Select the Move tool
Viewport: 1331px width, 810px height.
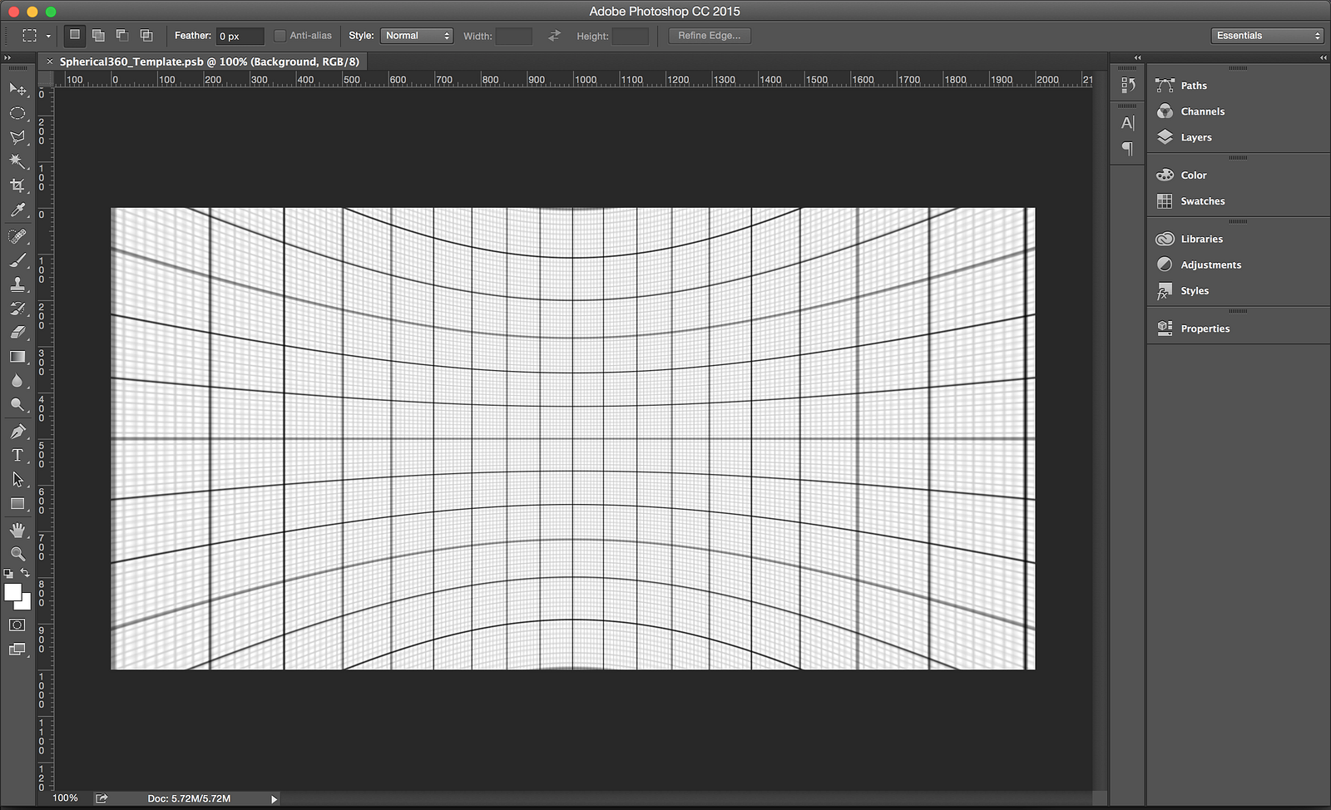[17, 89]
